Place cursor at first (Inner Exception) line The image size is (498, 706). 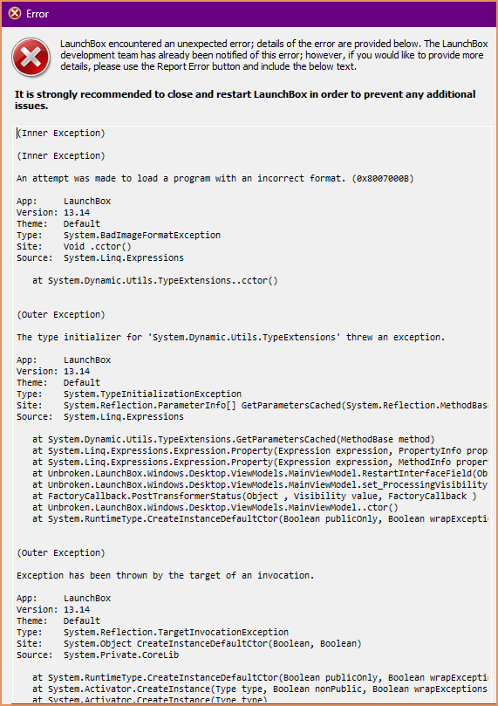[x=61, y=133]
